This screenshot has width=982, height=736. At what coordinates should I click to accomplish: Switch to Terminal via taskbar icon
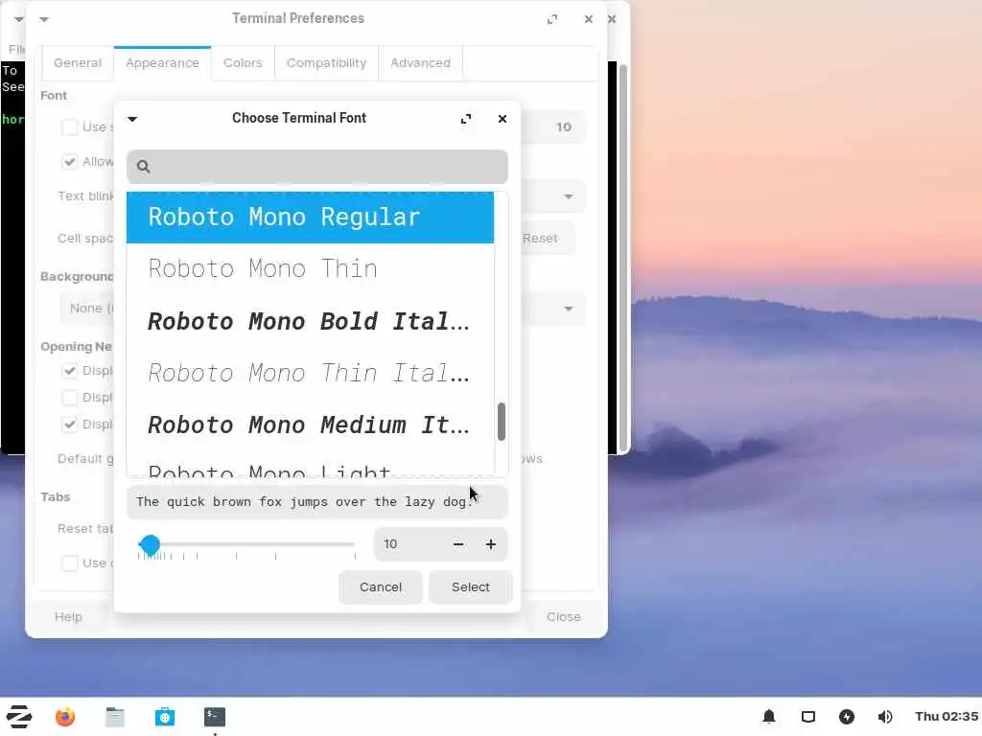pos(214,717)
